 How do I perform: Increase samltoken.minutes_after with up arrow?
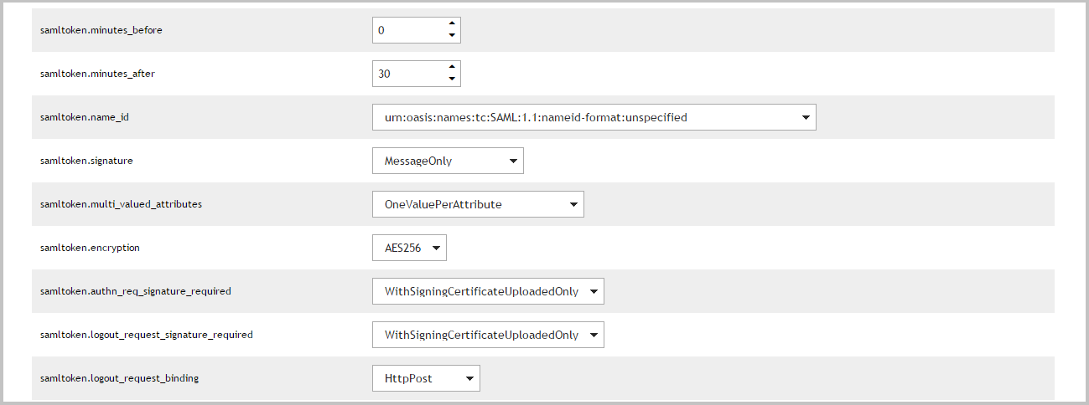click(x=452, y=68)
